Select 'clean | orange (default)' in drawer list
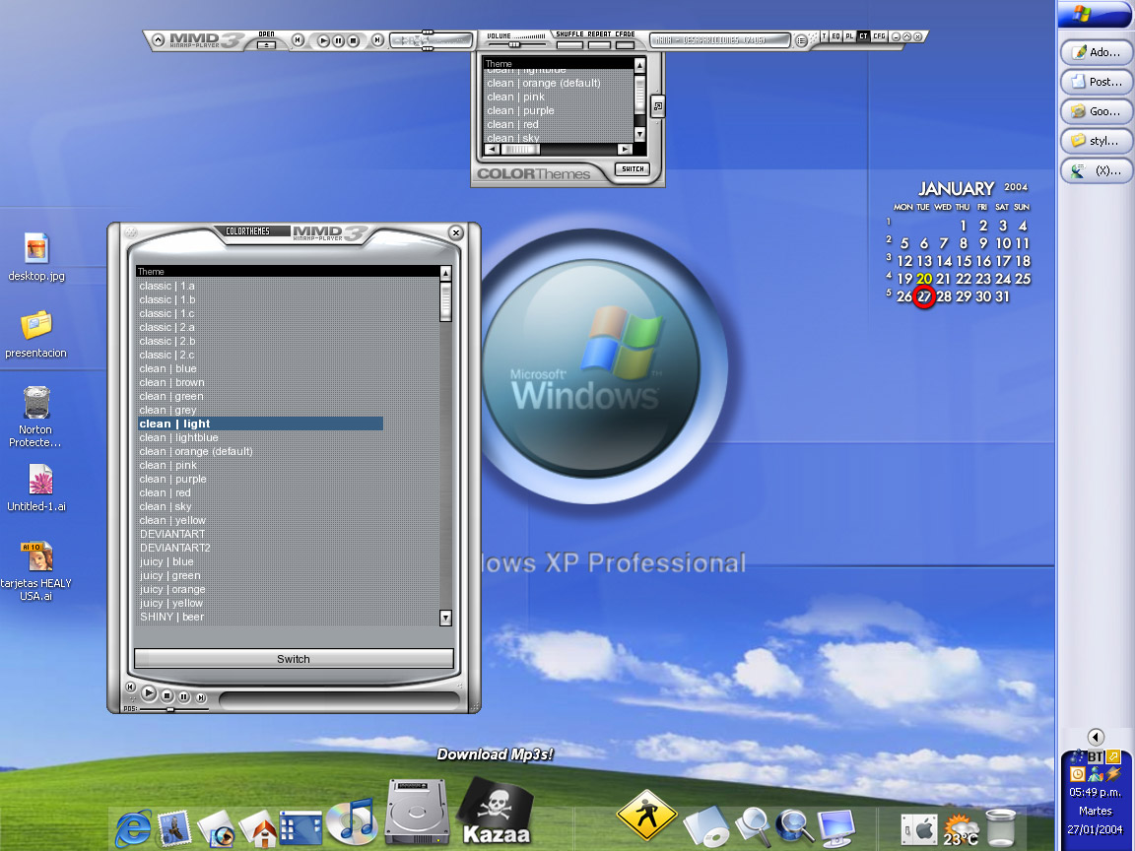The image size is (1135, 851). coord(544,83)
